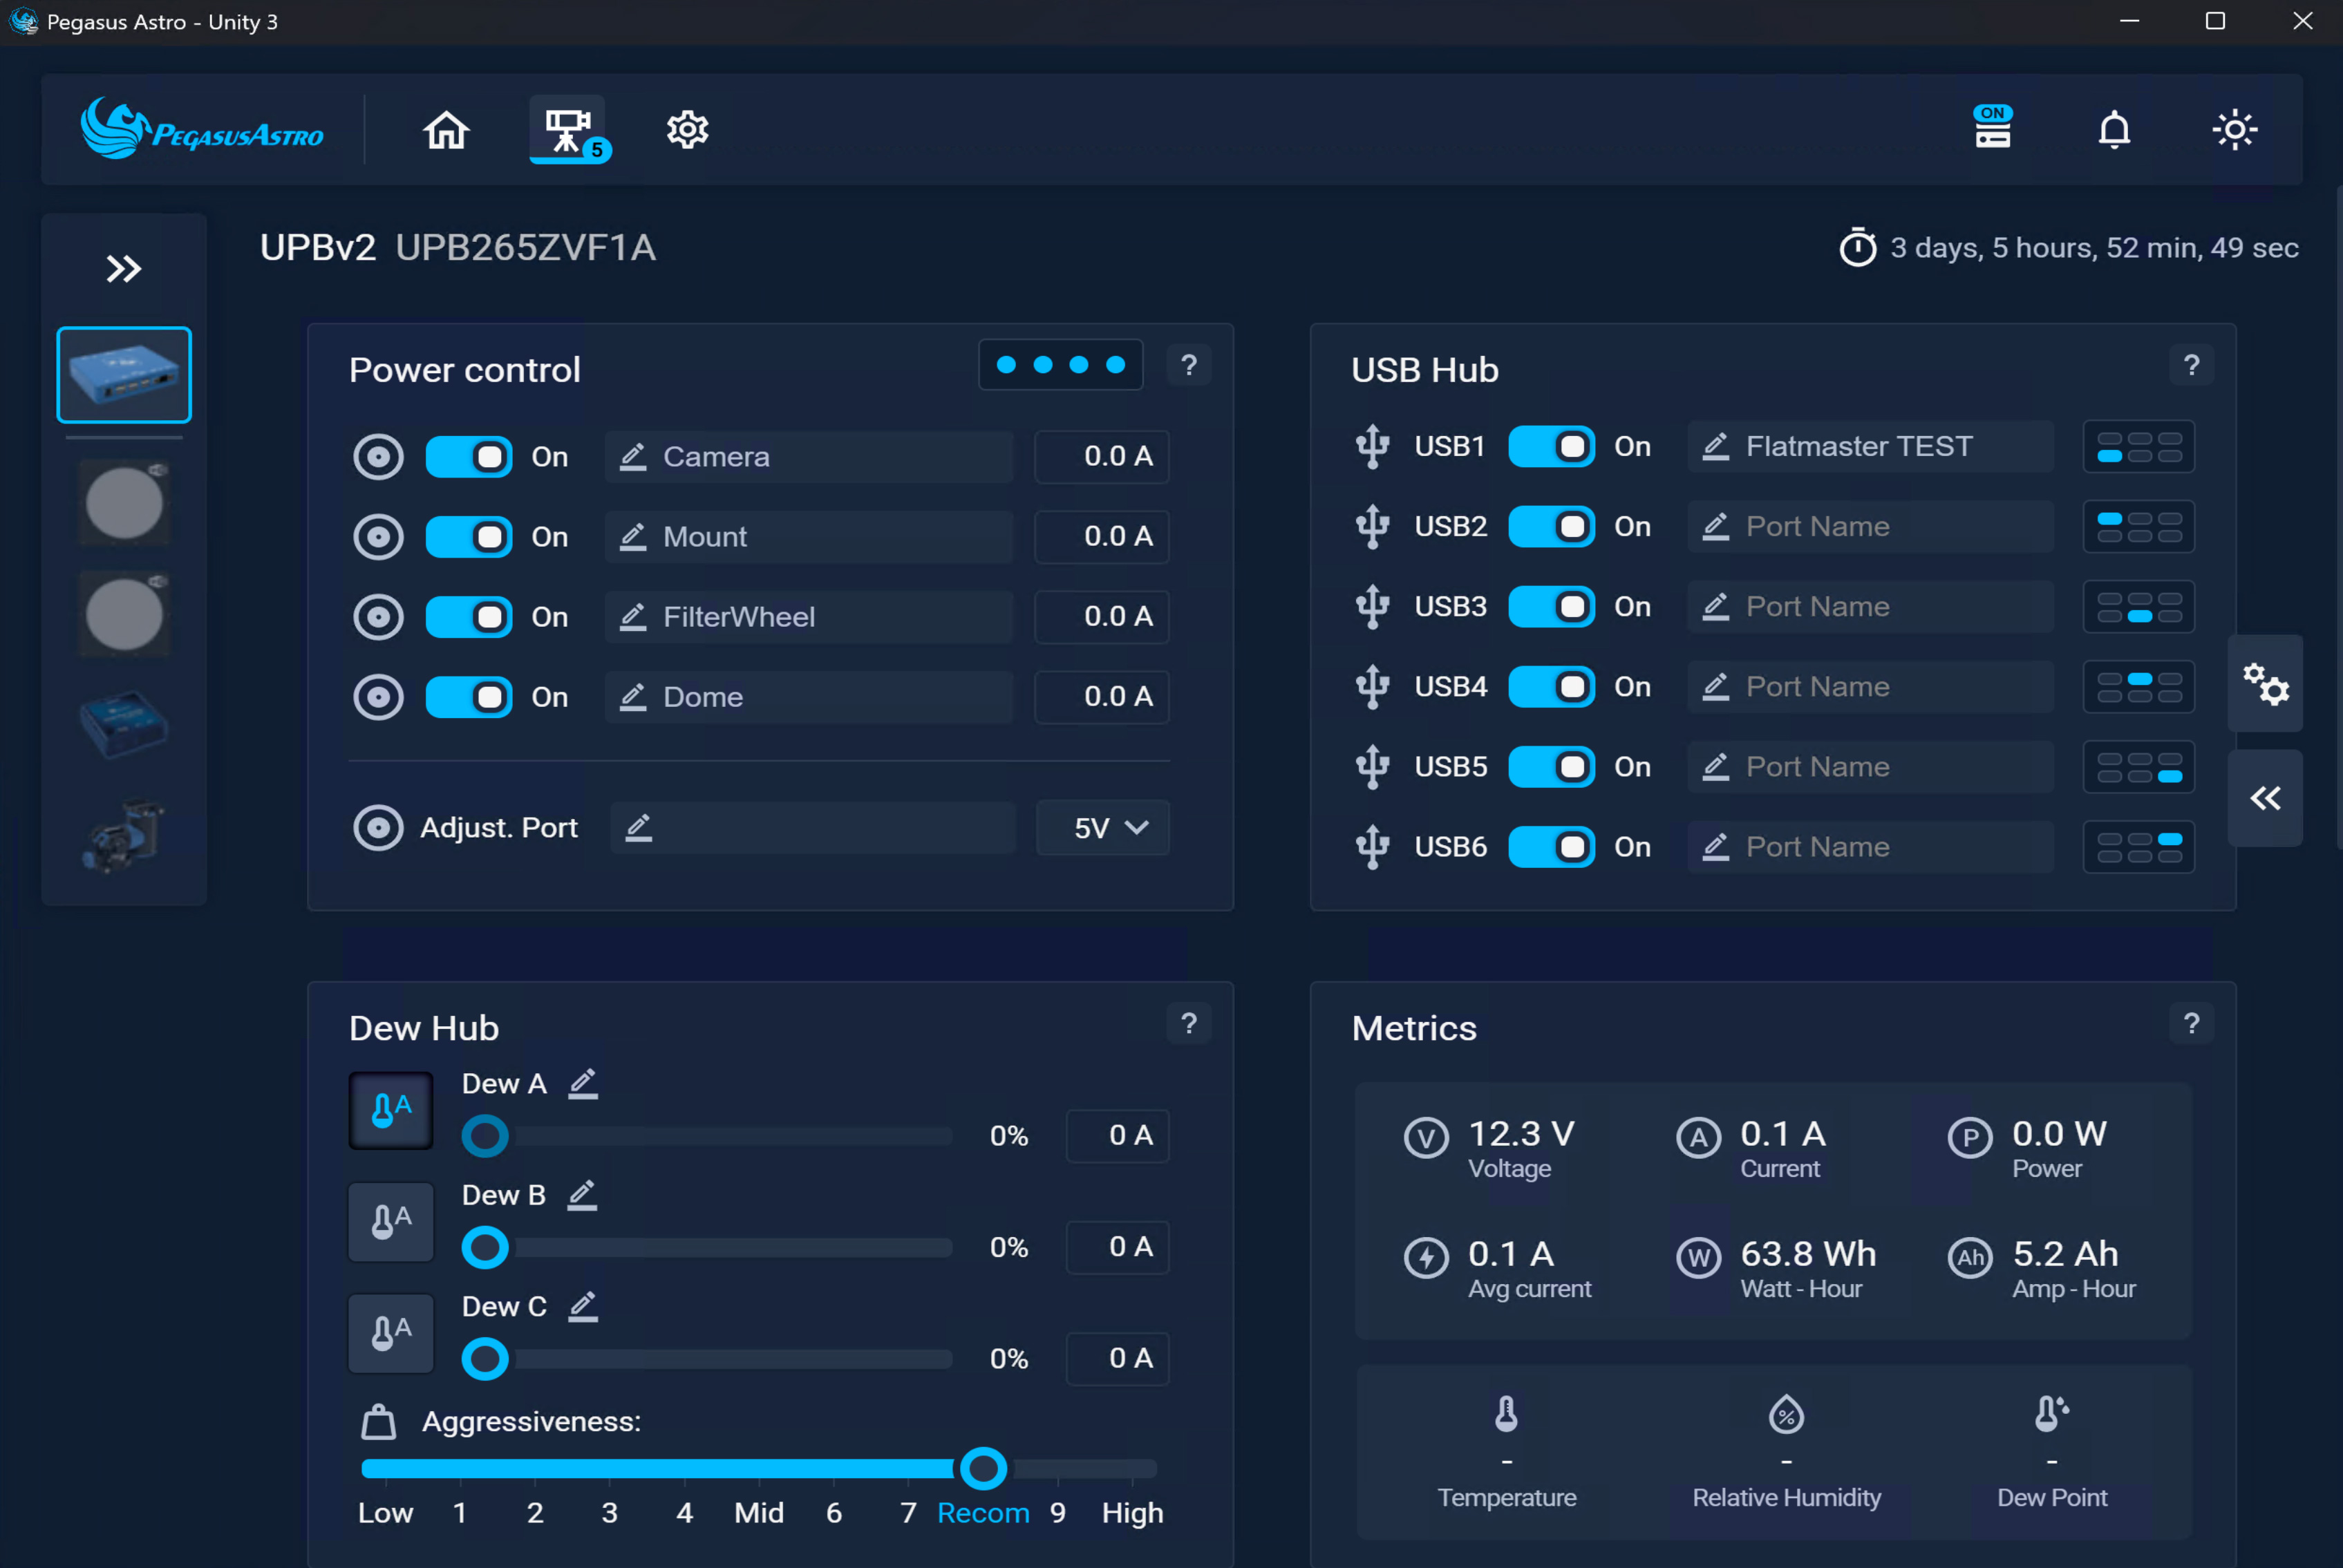Go to the Home tab
The image size is (2343, 1568).
tap(446, 130)
